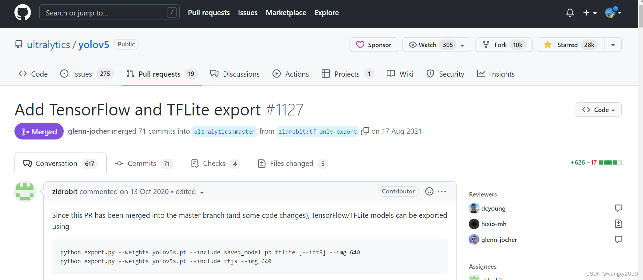The image size is (643, 280).
Task: View zldrobit's avatar
Action: tap(25, 192)
